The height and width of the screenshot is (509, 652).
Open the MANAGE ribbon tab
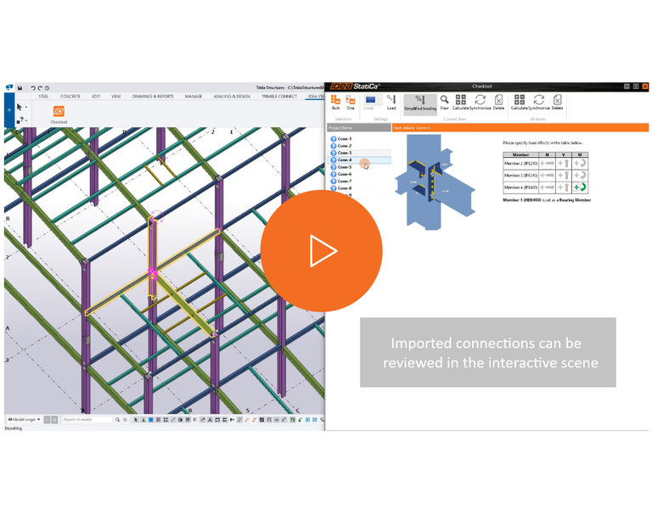[x=194, y=97]
